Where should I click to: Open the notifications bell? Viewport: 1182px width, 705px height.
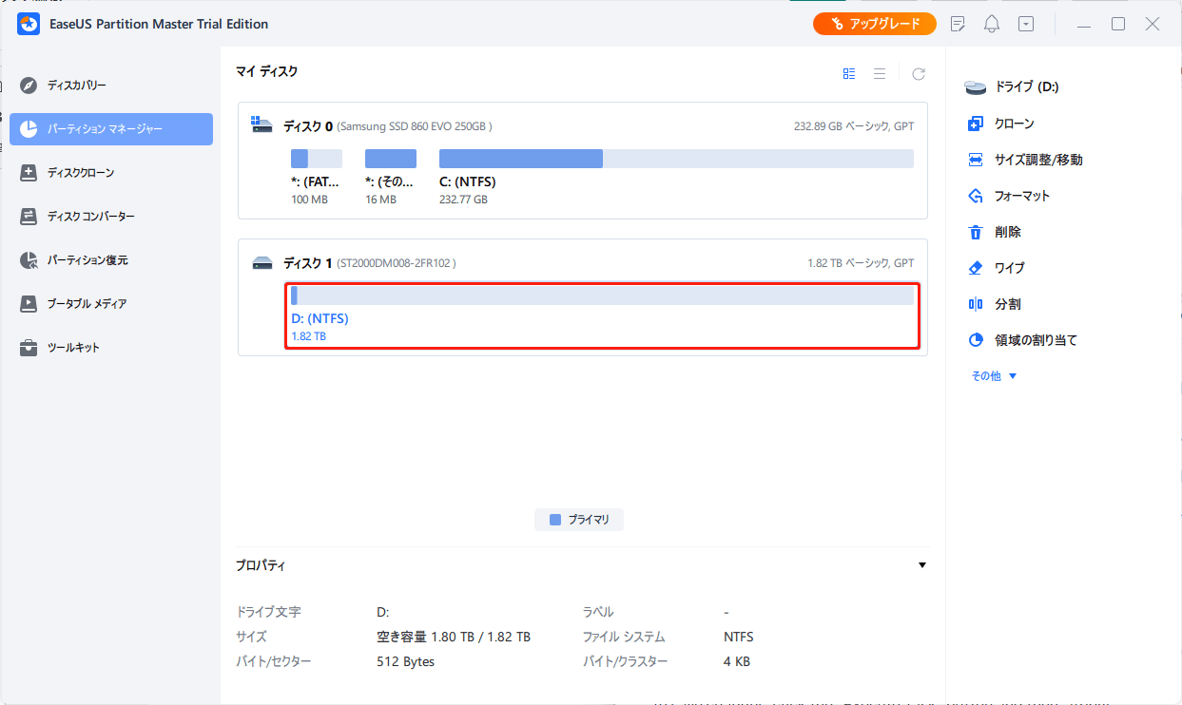[x=991, y=23]
